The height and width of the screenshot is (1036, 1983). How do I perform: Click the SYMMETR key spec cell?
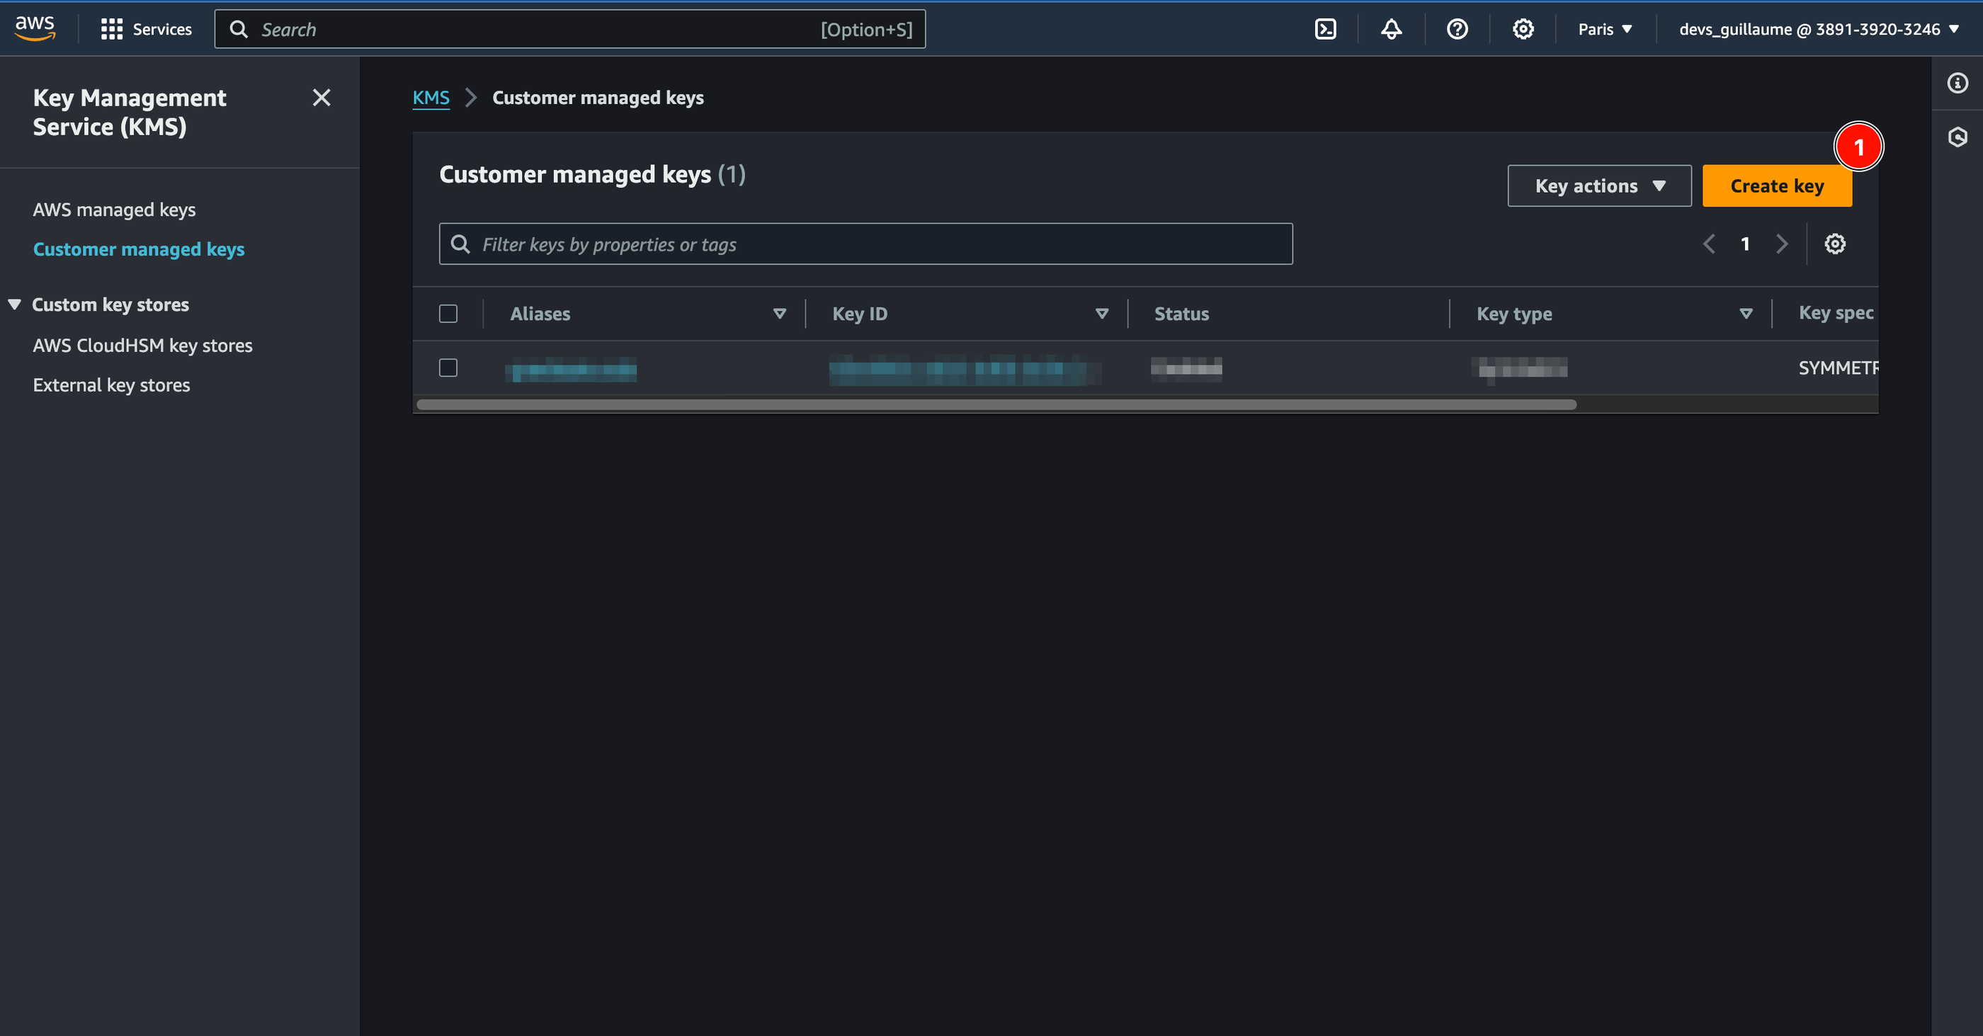1838,368
